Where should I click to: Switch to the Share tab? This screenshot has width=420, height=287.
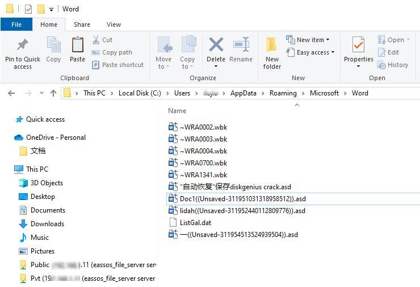[x=82, y=24]
